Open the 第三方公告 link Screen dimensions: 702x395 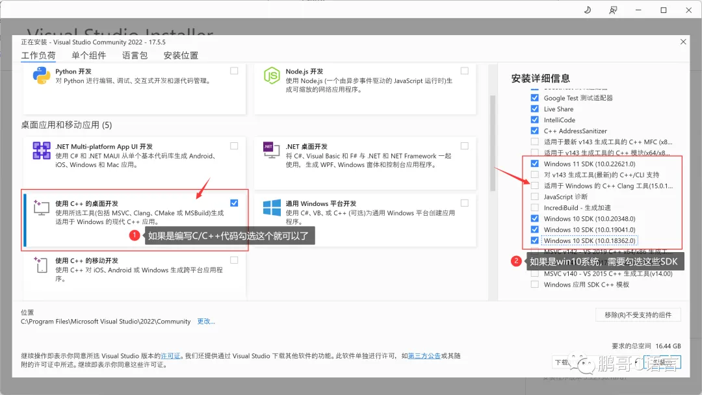click(x=424, y=355)
